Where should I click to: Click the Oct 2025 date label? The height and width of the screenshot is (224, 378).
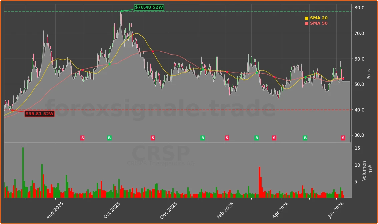[112, 210]
